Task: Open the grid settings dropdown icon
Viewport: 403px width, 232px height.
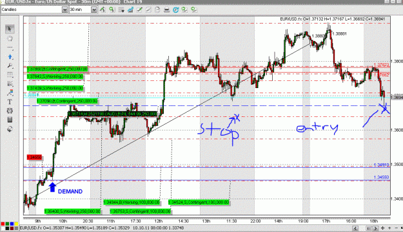Action: point(121,10)
